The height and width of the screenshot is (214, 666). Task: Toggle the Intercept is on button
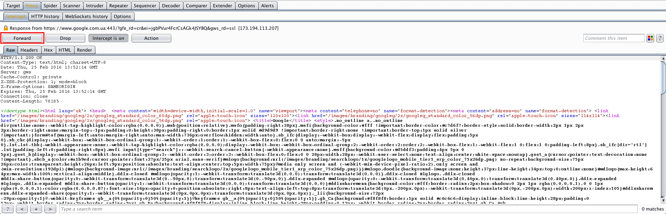tap(108, 38)
